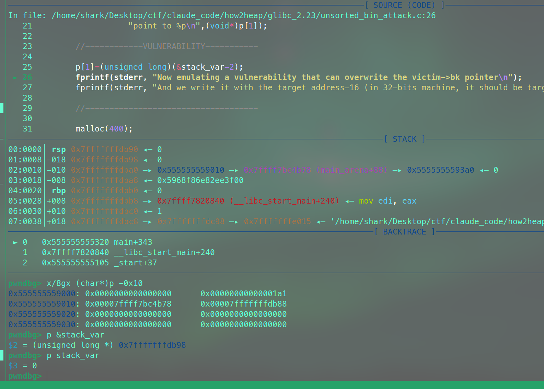The image size is (544, 389).
Task: Select address 0x555555555105 in the backtrace
Action: (x=76, y=263)
